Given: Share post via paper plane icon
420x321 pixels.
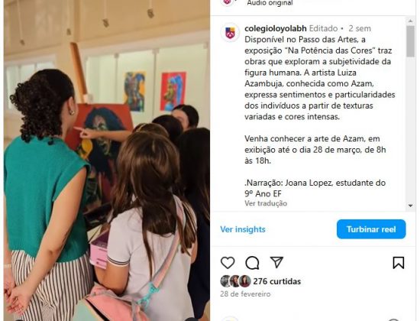Looking at the screenshot, I should tap(276, 262).
